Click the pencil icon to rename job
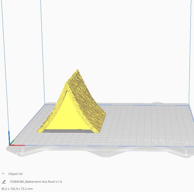194x192 pixels. pyautogui.click(x=4, y=182)
